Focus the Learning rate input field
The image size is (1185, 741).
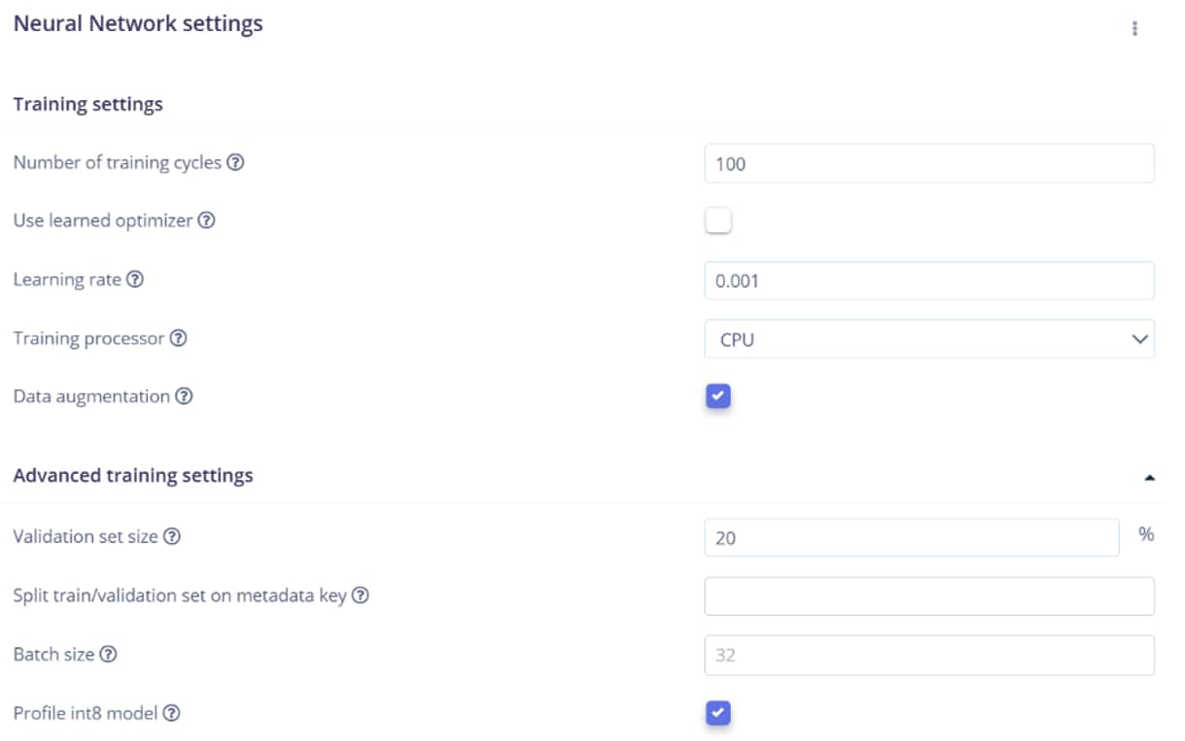pyautogui.click(x=928, y=281)
